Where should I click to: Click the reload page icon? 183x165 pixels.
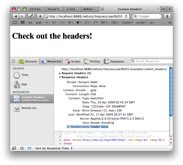pyautogui.click(x=126, y=16)
